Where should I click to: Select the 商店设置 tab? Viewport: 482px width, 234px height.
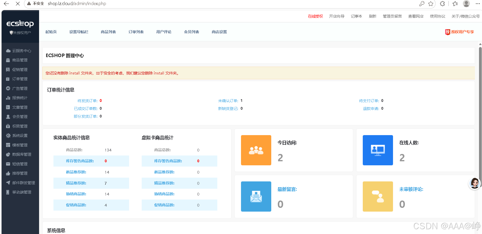[219, 32]
